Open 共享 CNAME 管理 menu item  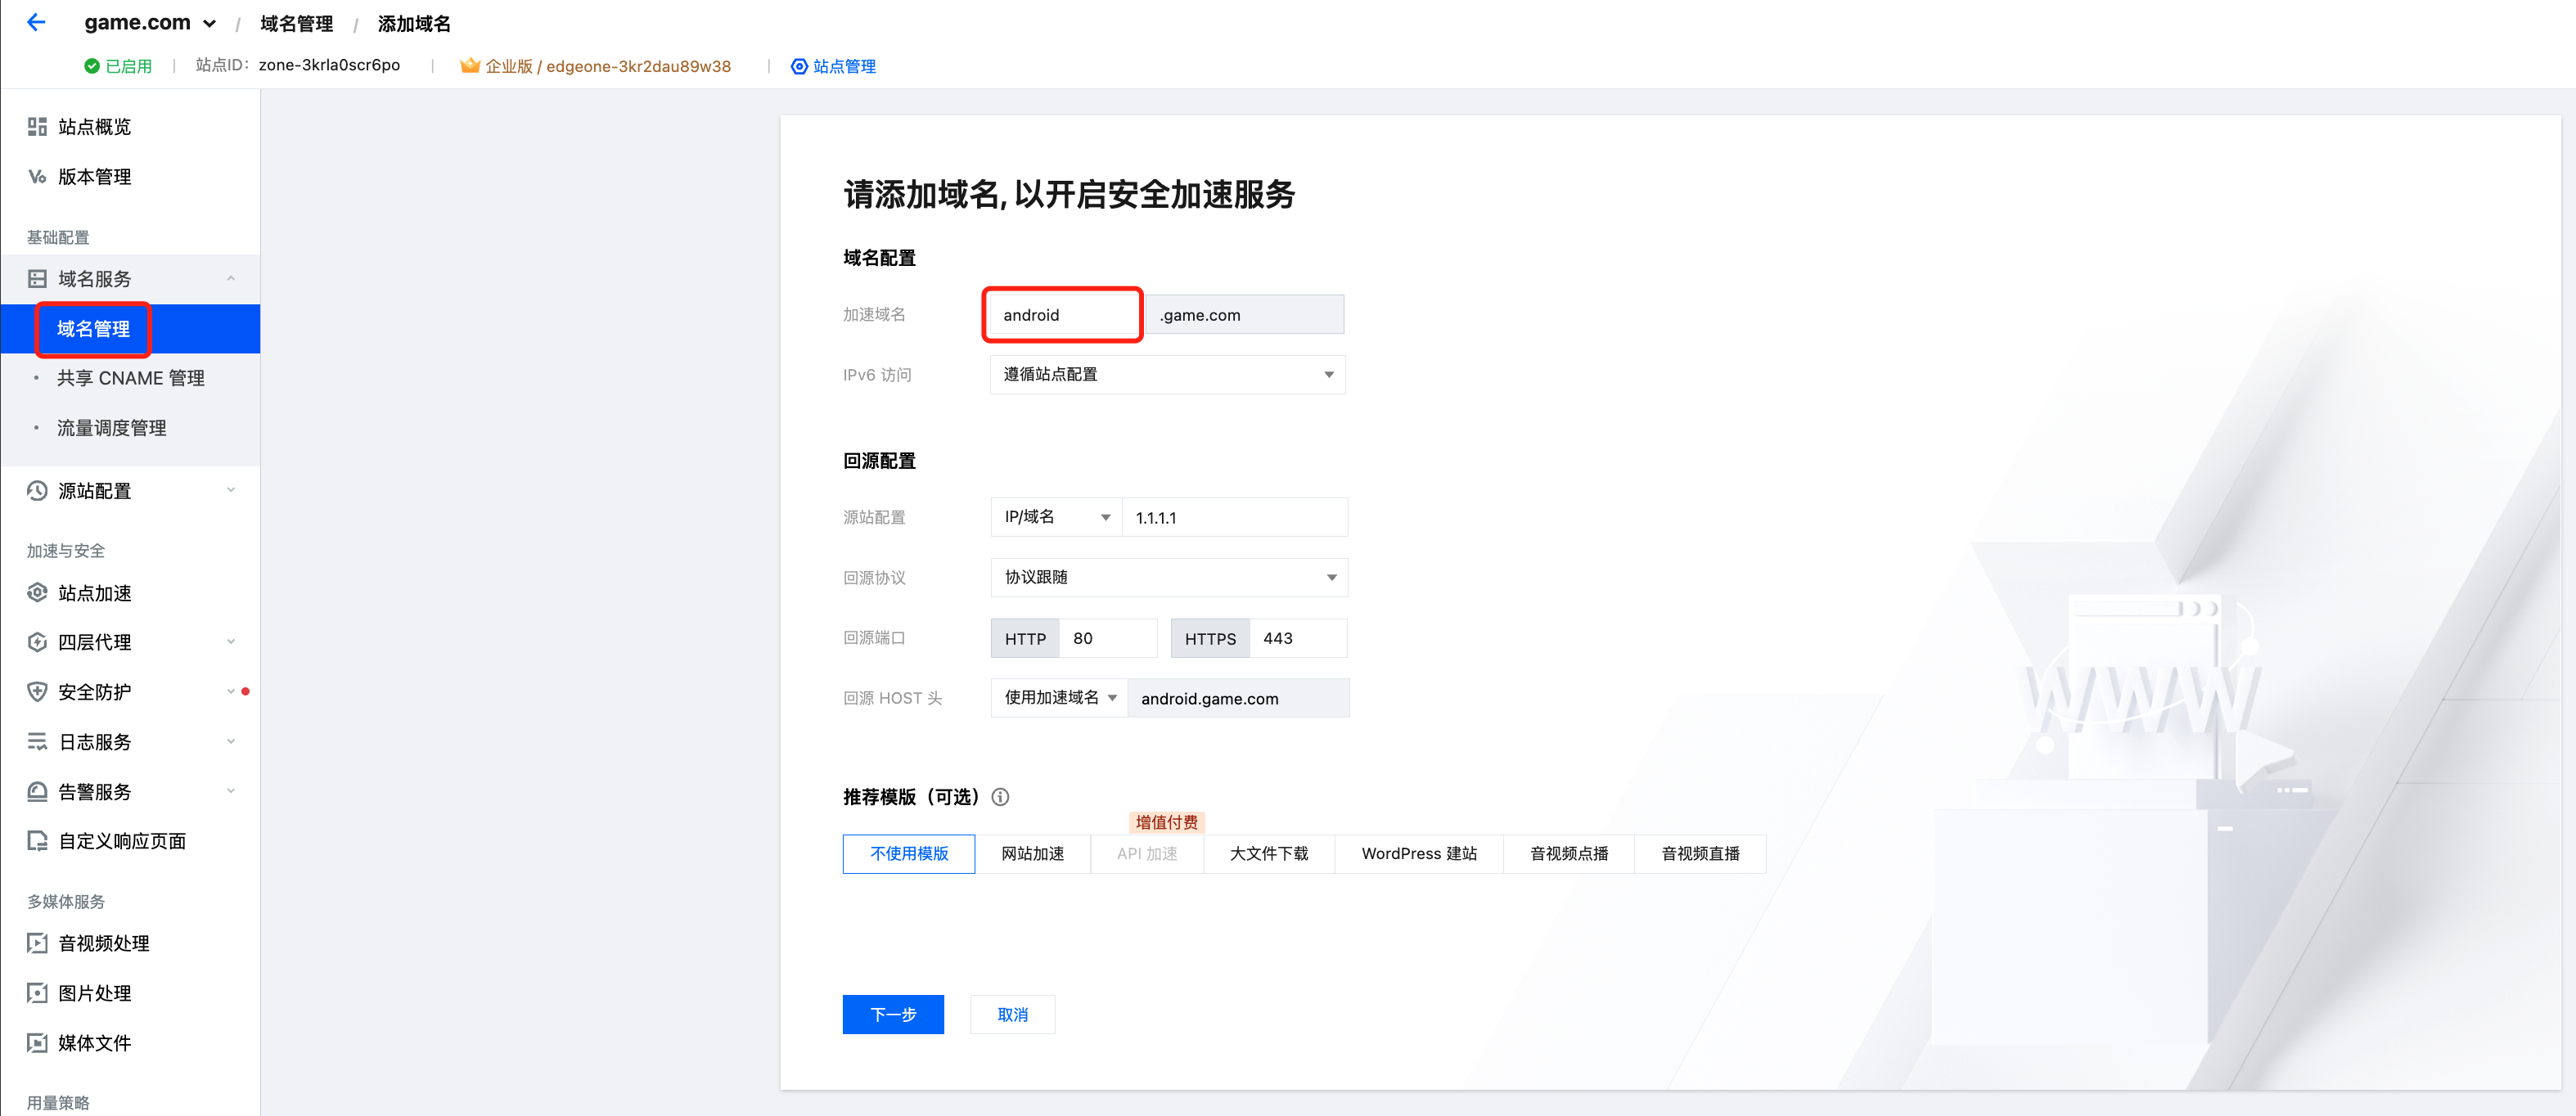(131, 378)
